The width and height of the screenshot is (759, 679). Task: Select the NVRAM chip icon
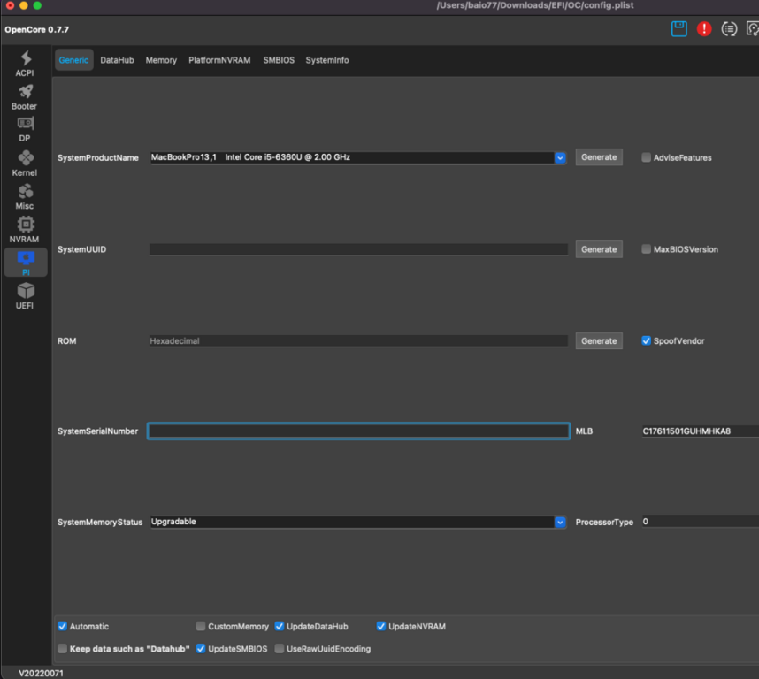pos(25,228)
